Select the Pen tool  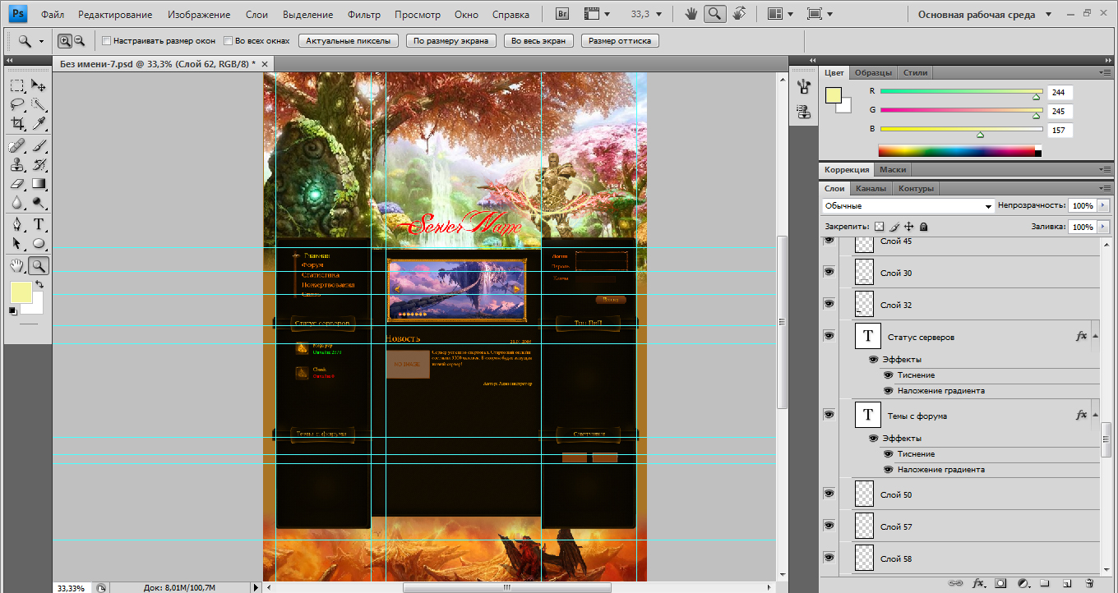click(x=16, y=224)
